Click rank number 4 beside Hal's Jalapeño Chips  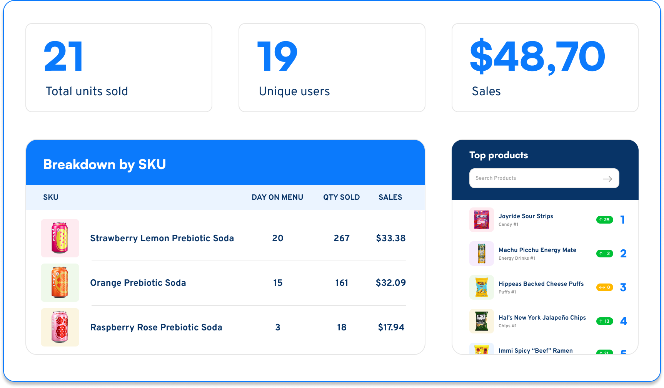[623, 321]
